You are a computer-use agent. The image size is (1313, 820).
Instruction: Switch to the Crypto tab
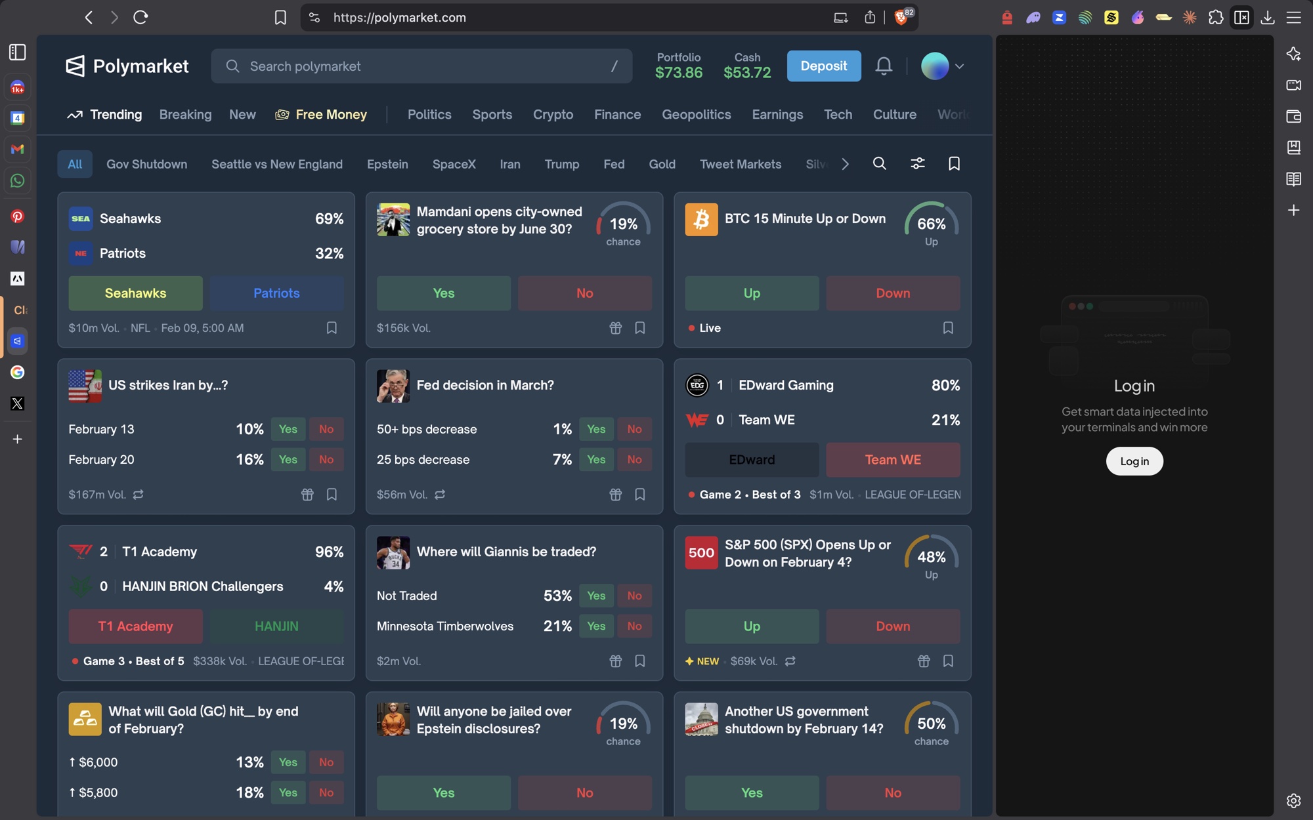(553, 115)
